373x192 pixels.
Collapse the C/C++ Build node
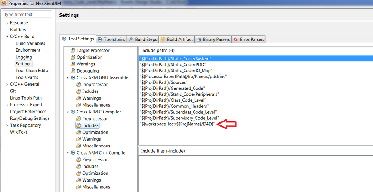pyautogui.click(x=7, y=36)
